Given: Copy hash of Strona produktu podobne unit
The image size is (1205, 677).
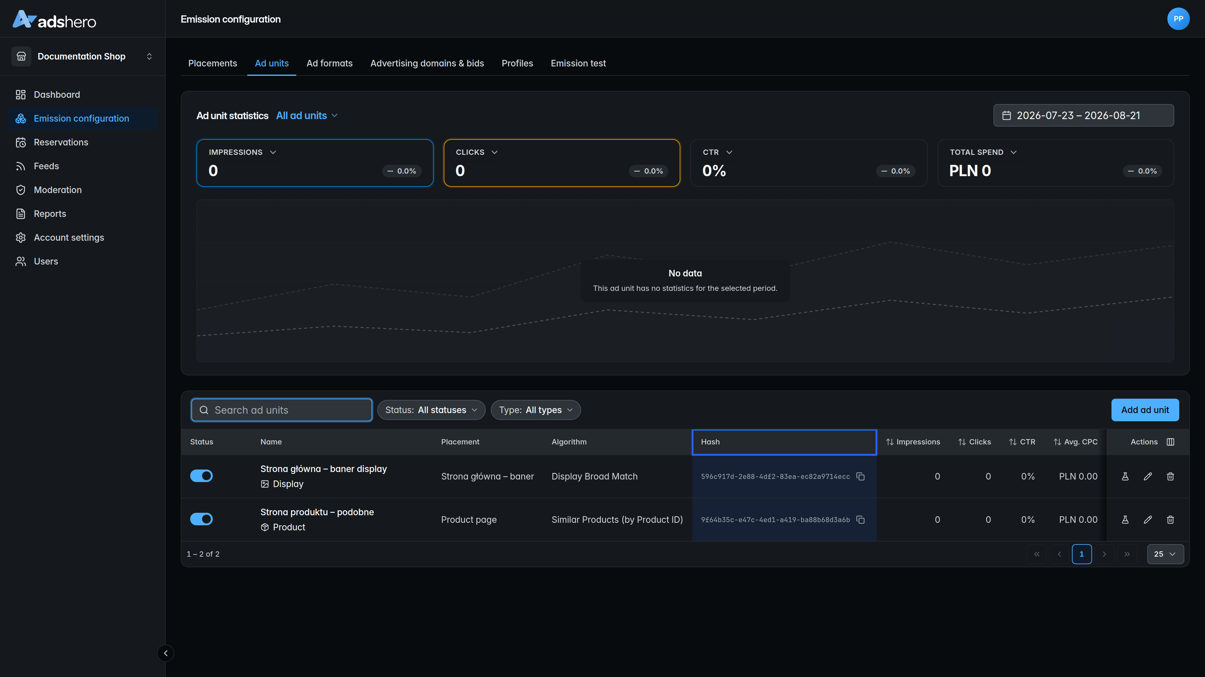Looking at the screenshot, I should click(860, 520).
